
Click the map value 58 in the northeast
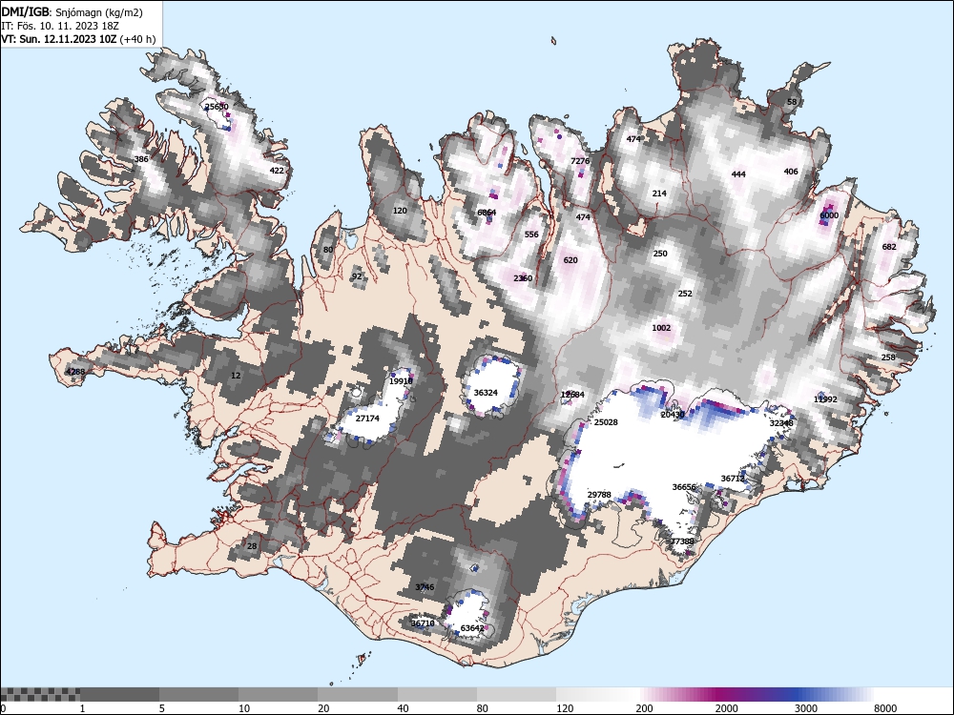[792, 102]
